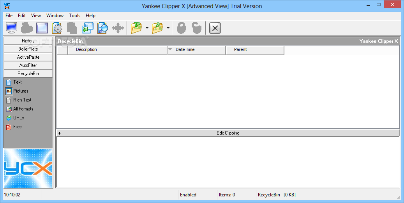
Task: Click the greyed-out closed padlock icon
Action: pos(182,28)
